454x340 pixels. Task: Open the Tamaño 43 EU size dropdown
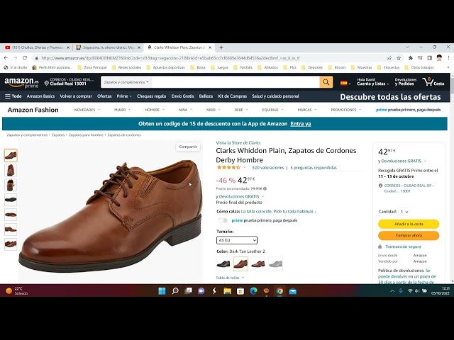click(x=237, y=240)
